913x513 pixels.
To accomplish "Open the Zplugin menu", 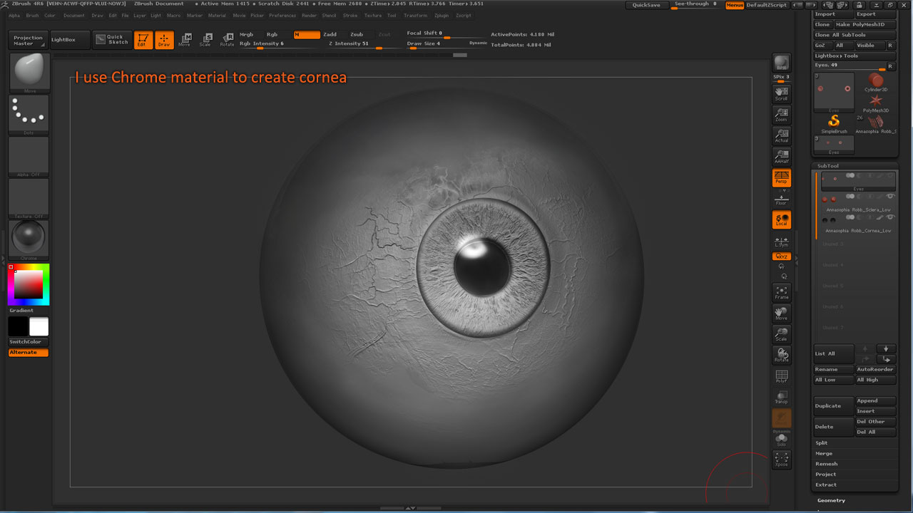I will coord(441,15).
